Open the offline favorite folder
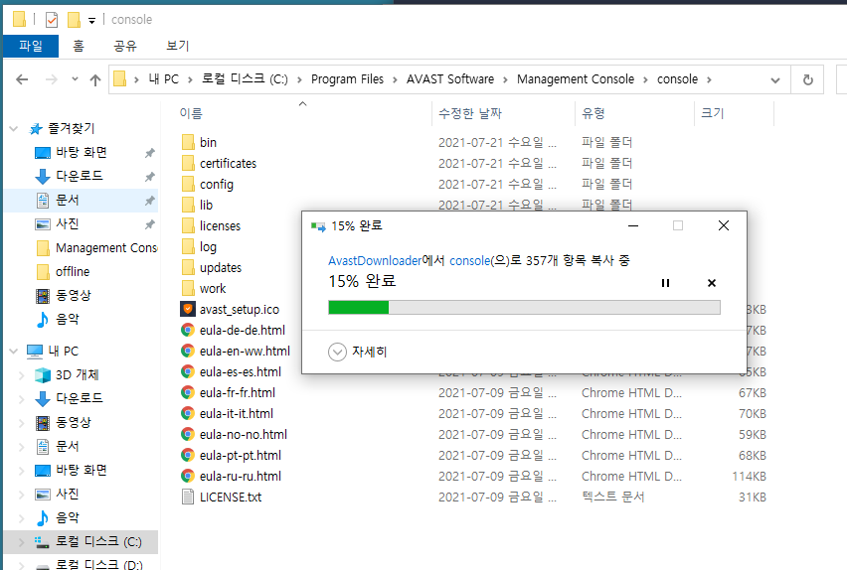Image resolution: width=847 pixels, height=570 pixels. pyautogui.click(x=73, y=271)
